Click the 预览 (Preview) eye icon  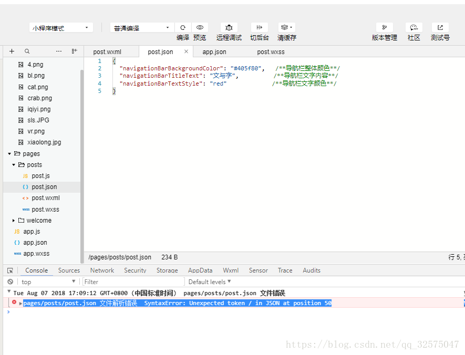(x=200, y=27)
